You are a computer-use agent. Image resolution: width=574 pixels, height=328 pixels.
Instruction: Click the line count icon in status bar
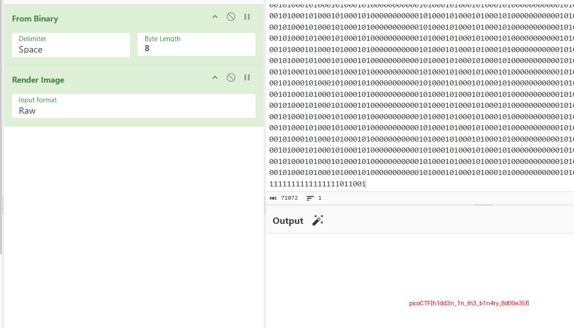tap(310, 198)
